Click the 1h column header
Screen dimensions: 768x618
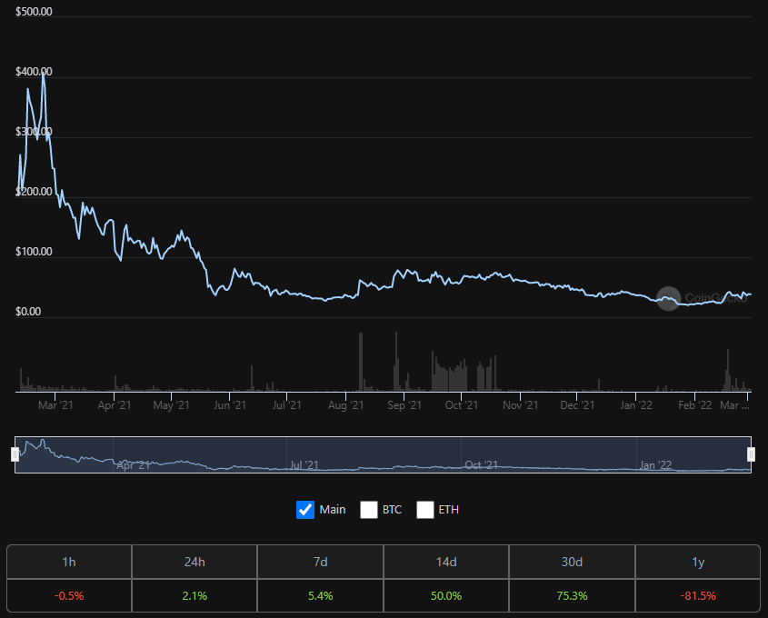pos(69,562)
